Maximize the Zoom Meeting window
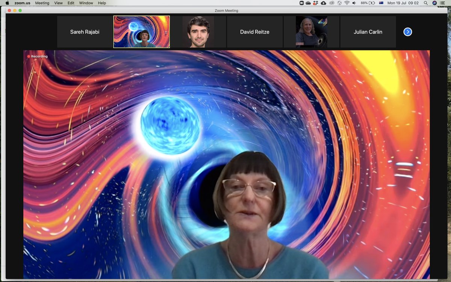Screen dimensions: 451x282 pyautogui.click(x=20, y=11)
